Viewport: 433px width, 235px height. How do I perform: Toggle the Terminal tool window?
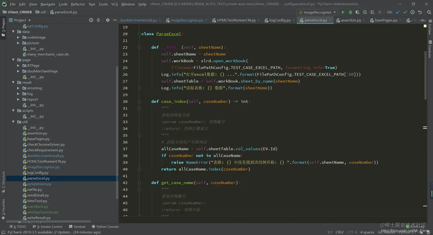(x=77, y=227)
